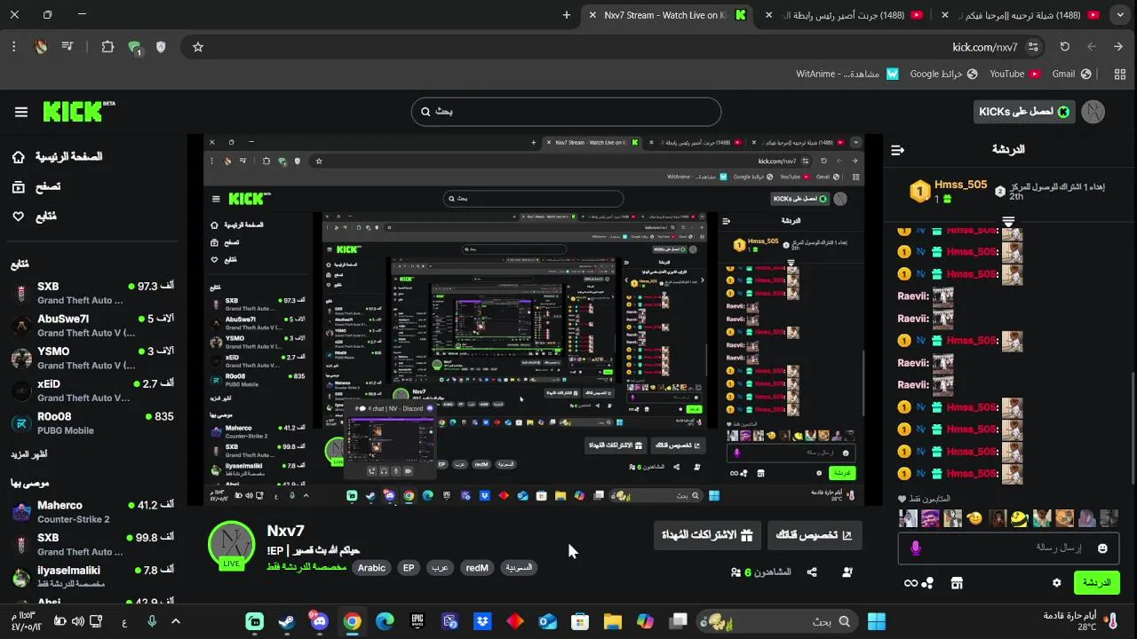The width and height of the screenshot is (1137, 639).
Task: Open the user profile avatar menu
Action: 1093,112
